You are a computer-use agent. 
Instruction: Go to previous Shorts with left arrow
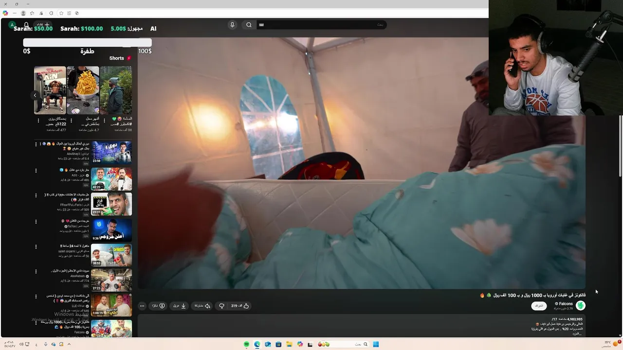35,95
